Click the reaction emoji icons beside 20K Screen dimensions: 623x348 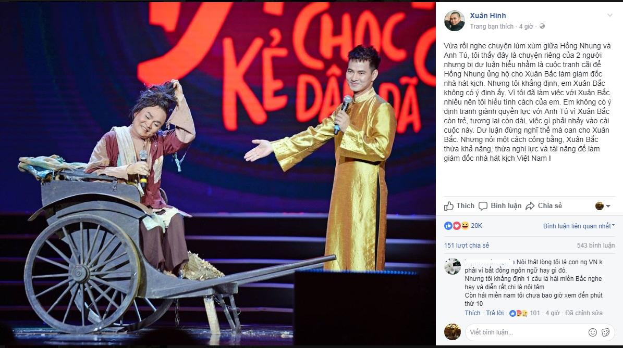[457, 226]
